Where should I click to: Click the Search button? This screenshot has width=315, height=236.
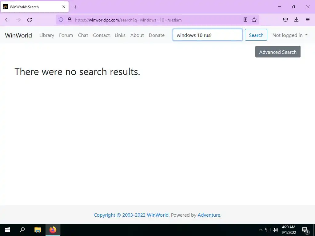click(x=256, y=35)
